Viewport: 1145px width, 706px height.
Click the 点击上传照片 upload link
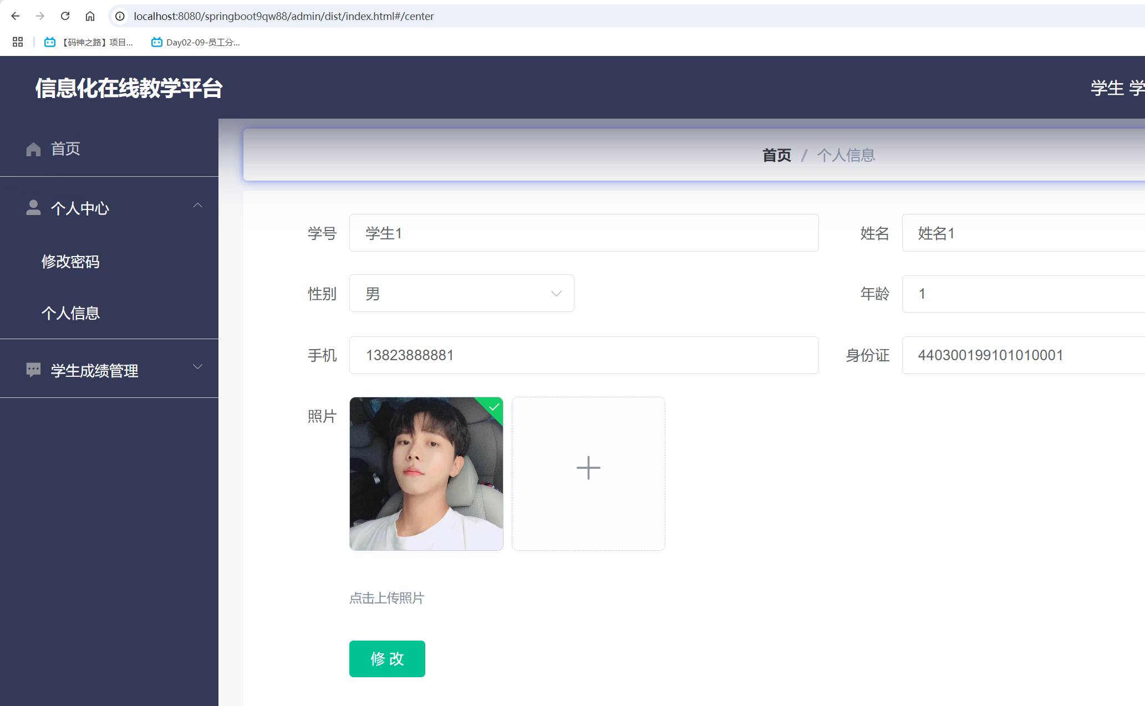(386, 598)
